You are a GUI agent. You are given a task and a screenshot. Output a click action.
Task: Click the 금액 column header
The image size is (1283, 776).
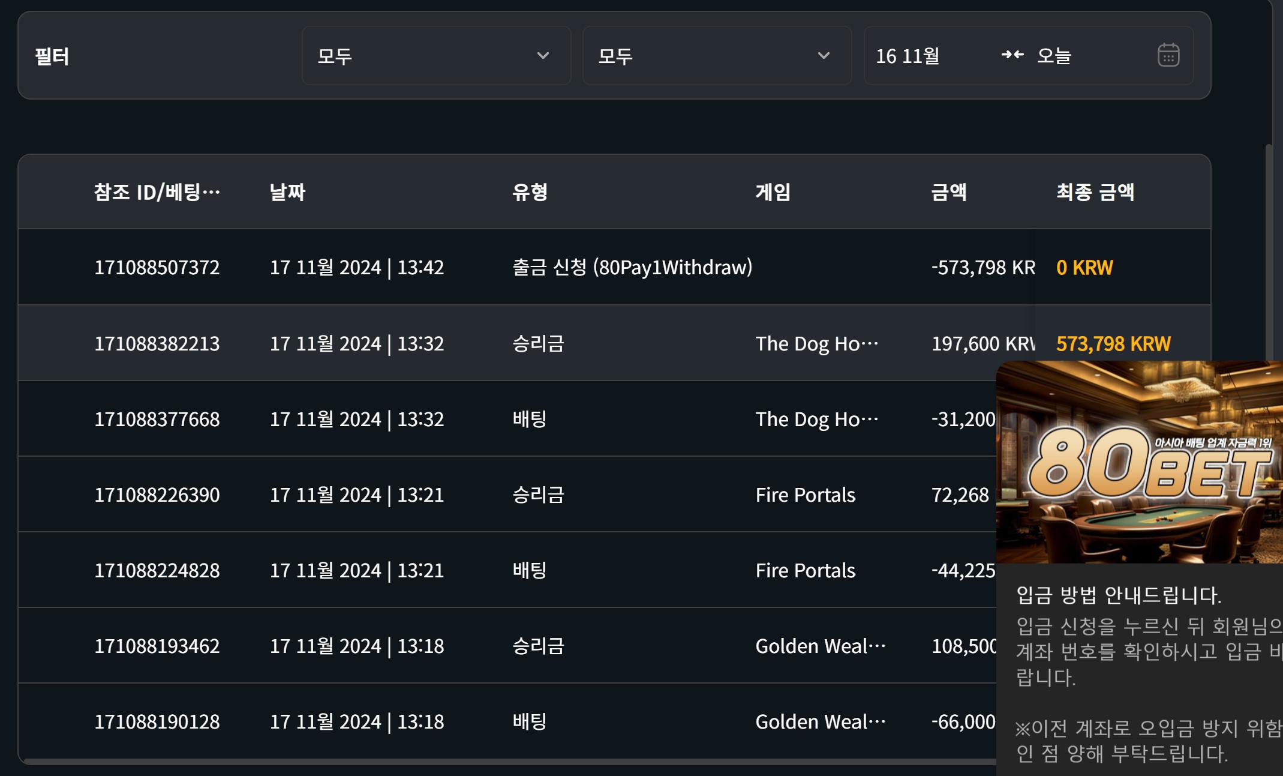[948, 192]
